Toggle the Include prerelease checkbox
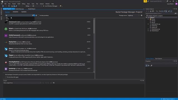The width and height of the screenshot is (178, 100). point(38,16)
